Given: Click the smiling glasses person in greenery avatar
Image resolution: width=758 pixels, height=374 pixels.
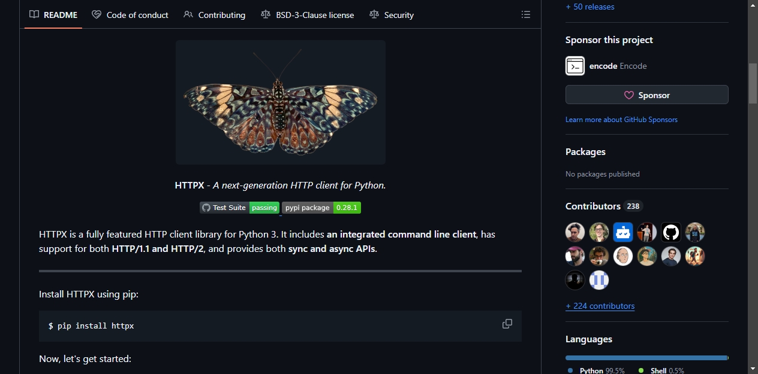Looking at the screenshot, I should tap(599, 232).
